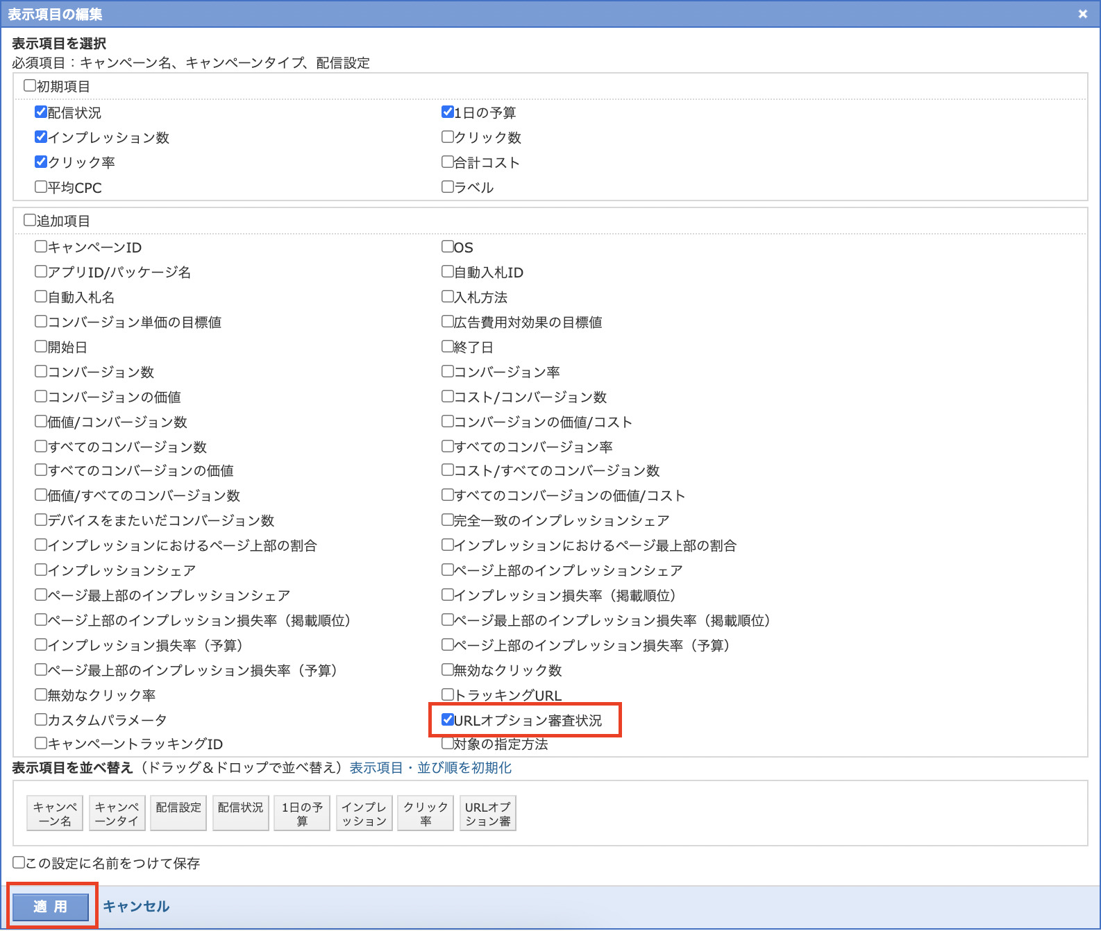Check the 平均CPC checkbox
The width and height of the screenshot is (1101, 931).
(x=41, y=187)
